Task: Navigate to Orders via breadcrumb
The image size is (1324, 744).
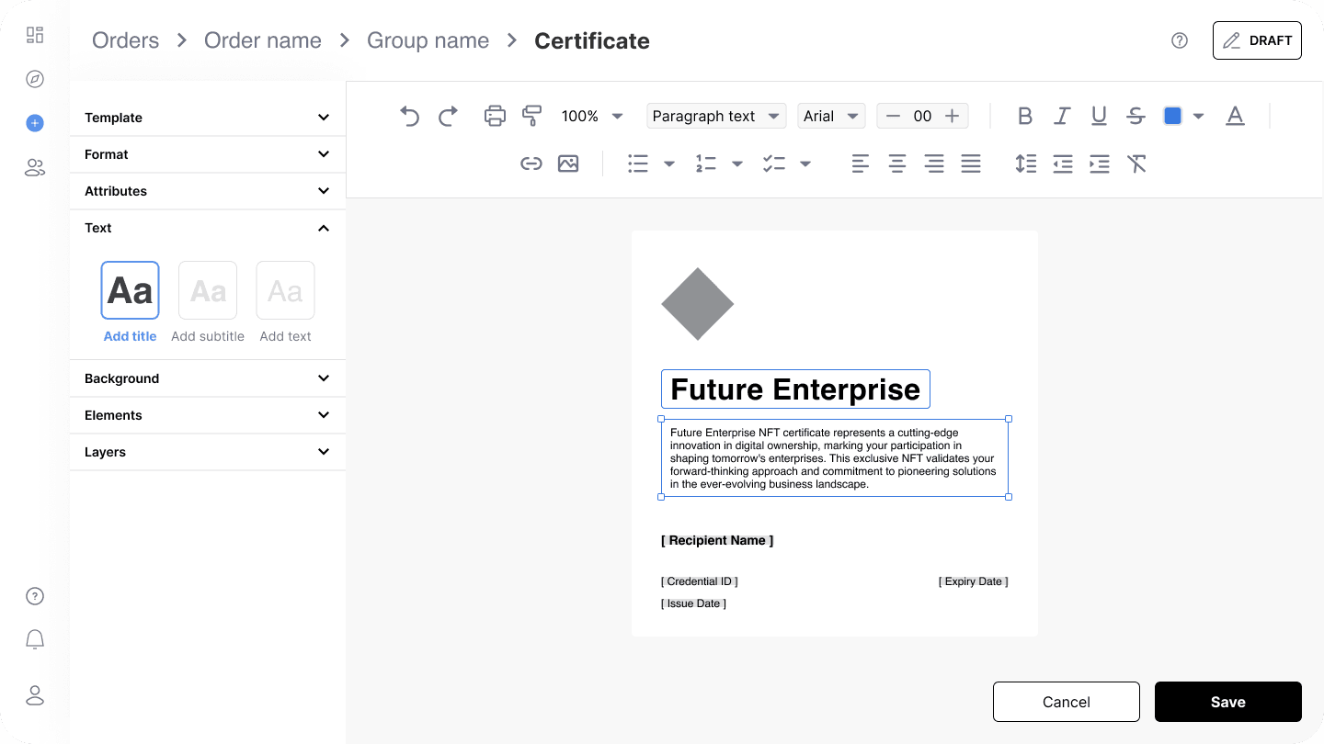Action: coord(124,39)
